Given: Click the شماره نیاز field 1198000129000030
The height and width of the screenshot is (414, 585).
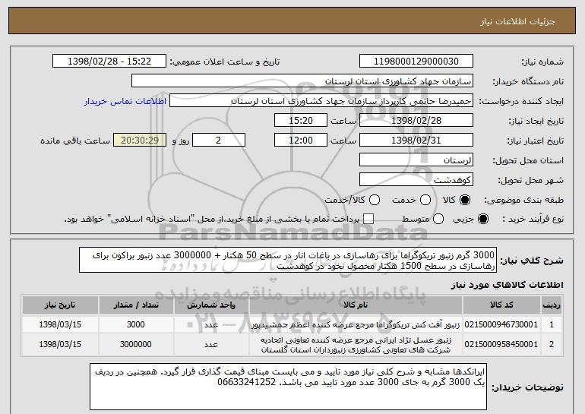Looking at the screenshot, I should pyautogui.click(x=416, y=62).
